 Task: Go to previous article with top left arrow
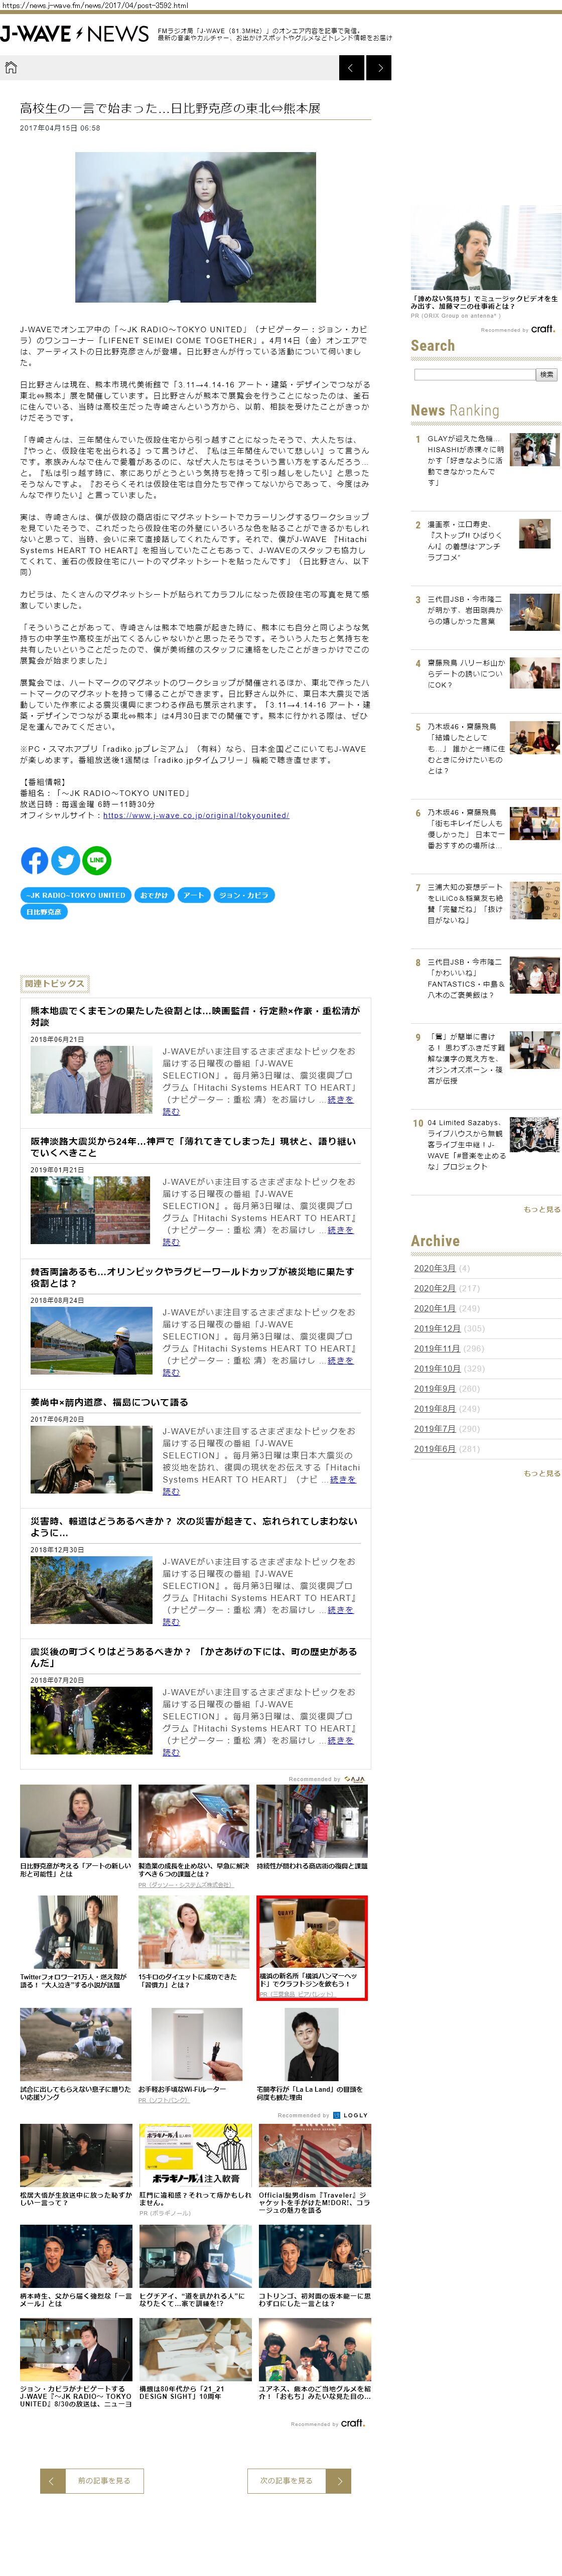click(x=352, y=68)
